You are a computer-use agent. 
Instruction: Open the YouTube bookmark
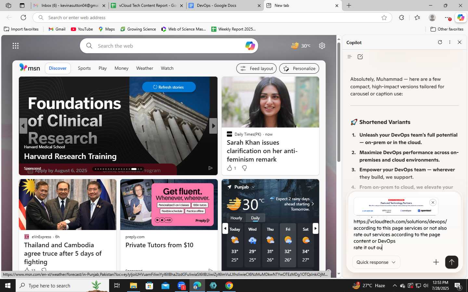[82, 29]
